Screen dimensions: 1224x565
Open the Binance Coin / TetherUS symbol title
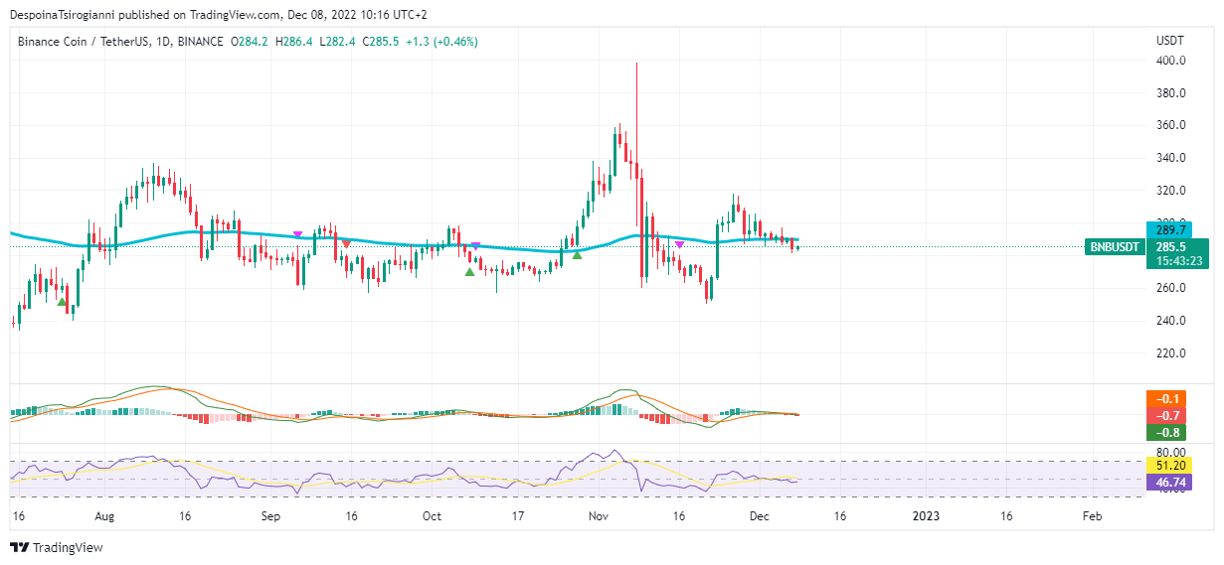(x=85, y=42)
